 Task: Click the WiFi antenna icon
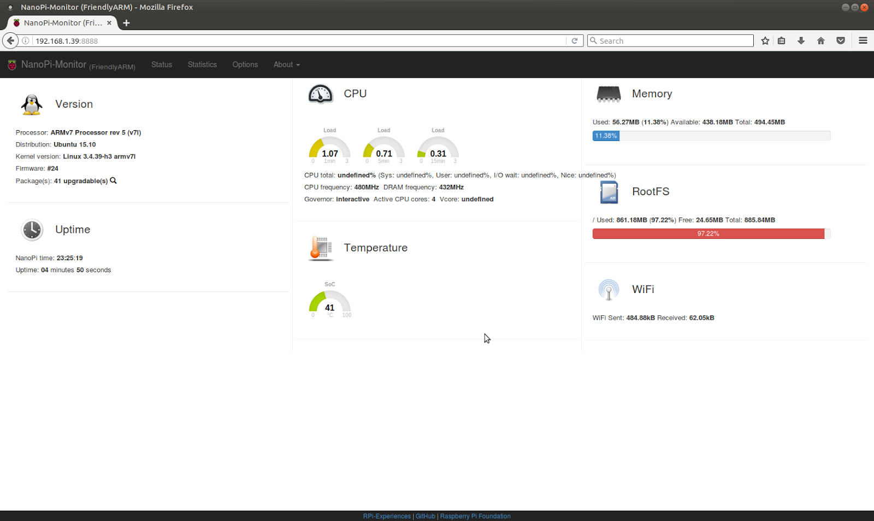[609, 290]
